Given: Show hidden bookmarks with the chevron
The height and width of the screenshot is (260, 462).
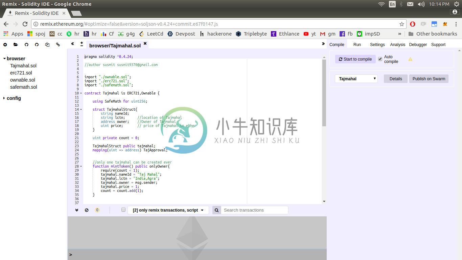Looking at the screenshot, I should (400, 34).
